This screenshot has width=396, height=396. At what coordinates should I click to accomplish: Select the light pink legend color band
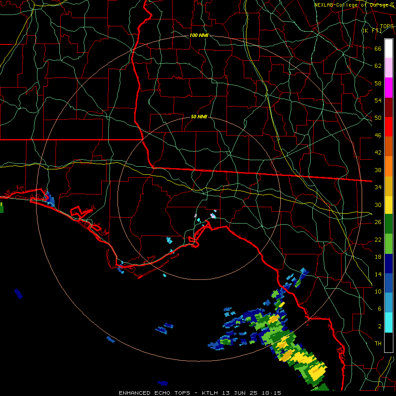tap(389, 68)
